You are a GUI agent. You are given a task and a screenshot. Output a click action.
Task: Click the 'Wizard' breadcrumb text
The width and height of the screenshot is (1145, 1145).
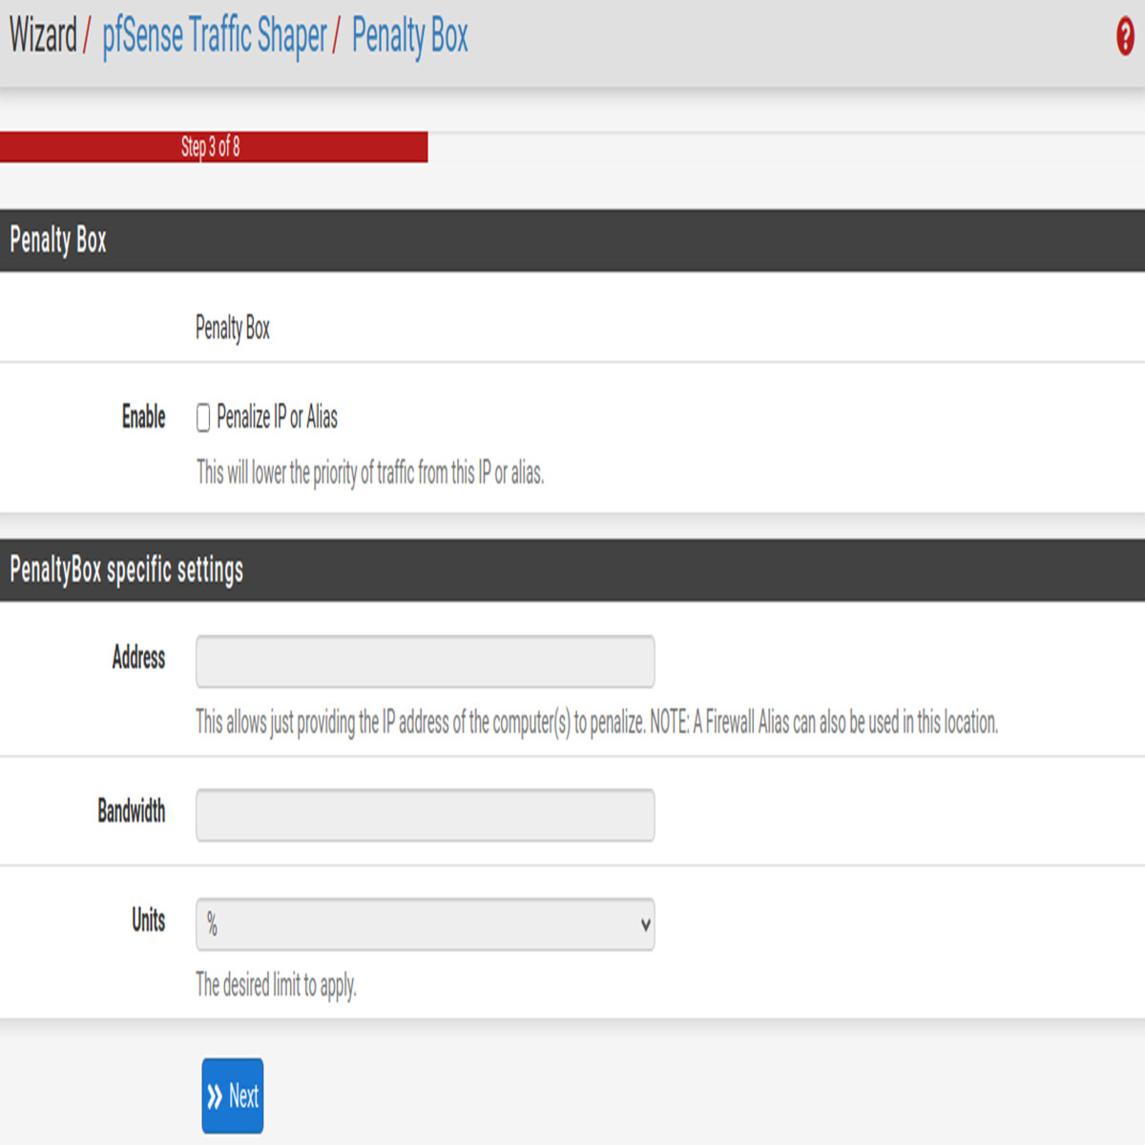tap(43, 36)
